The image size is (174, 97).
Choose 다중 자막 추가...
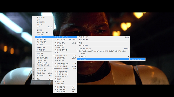coord(65,45)
